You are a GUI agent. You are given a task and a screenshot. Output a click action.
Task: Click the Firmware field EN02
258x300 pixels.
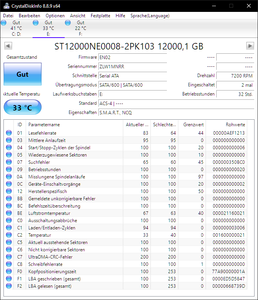tap(133, 57)
